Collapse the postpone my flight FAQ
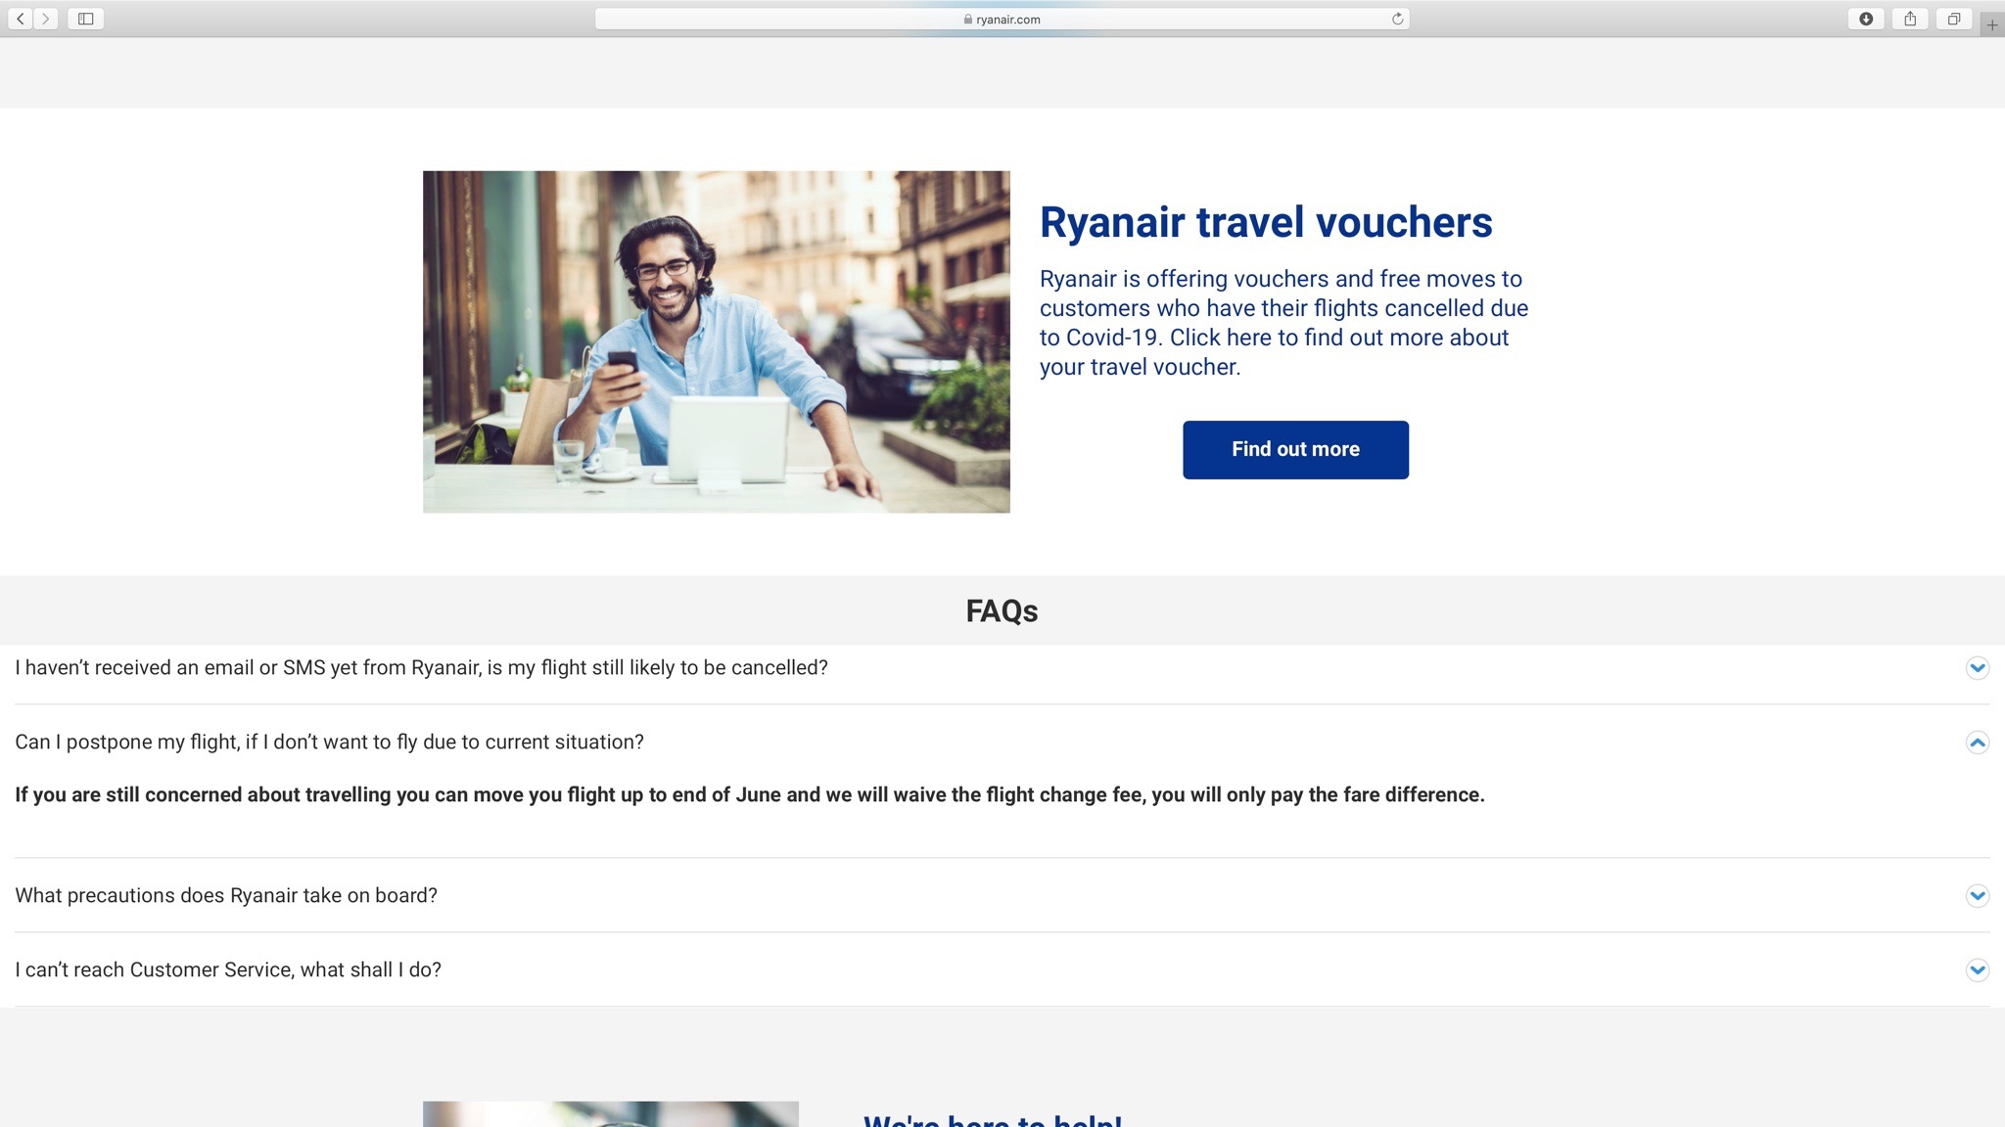 [x=1977, y=743]
